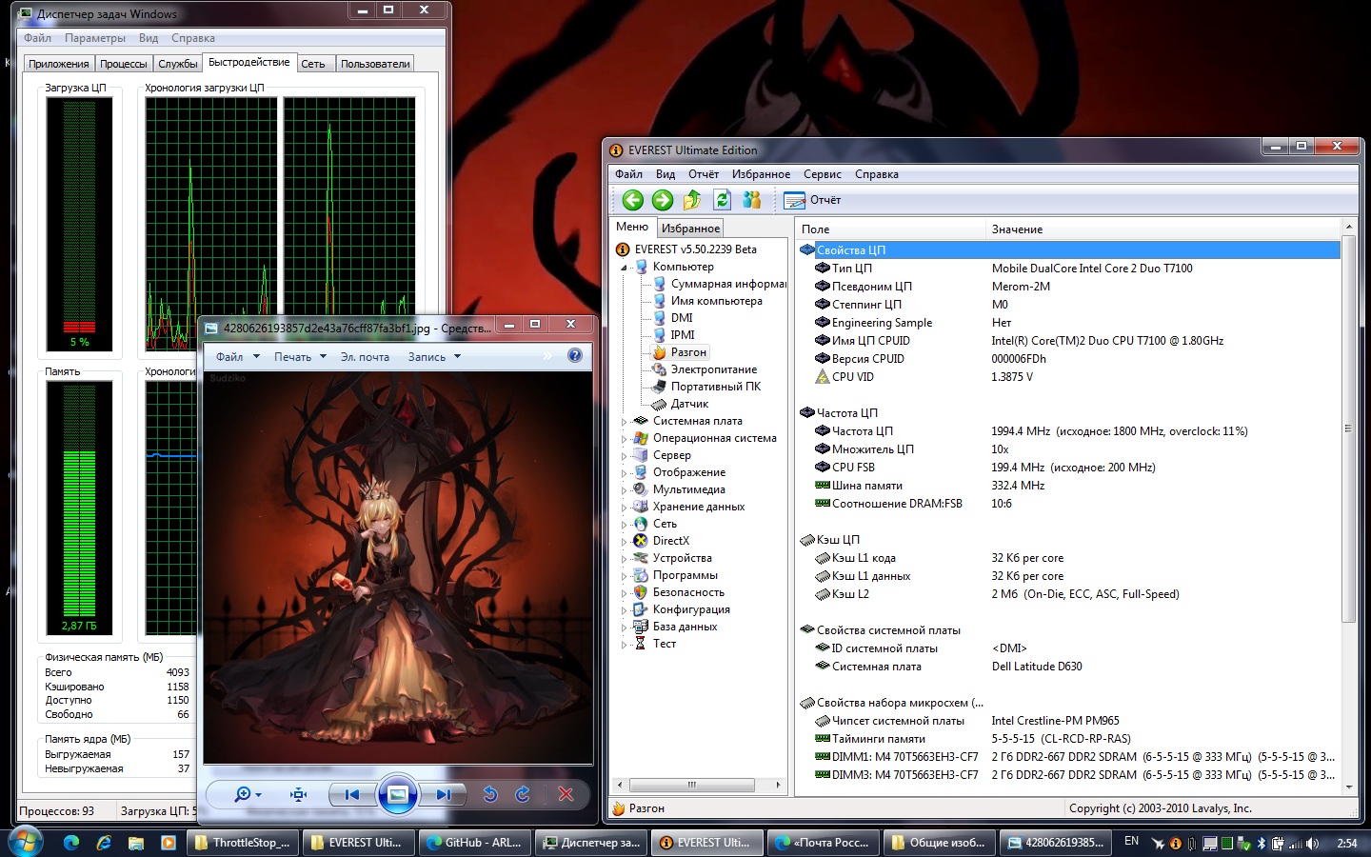Click the Up level icon in EVEREST toolbar
Screen dimensions: 1371x857
point(692,200)
